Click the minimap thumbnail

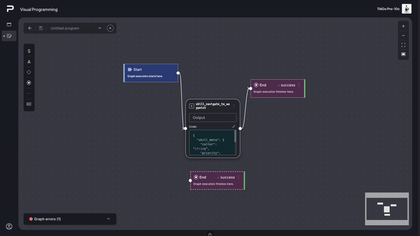(387, 209)
